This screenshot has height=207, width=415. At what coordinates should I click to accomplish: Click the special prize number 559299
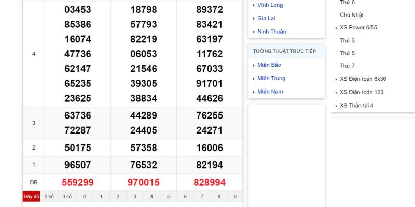coord(78,182)
